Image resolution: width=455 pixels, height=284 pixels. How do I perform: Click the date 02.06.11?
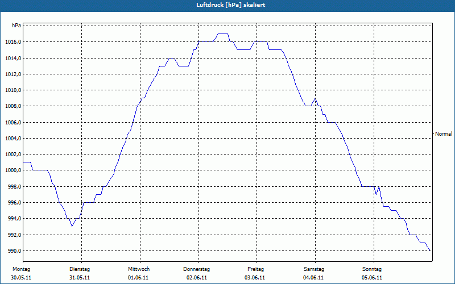pos(197,278)
